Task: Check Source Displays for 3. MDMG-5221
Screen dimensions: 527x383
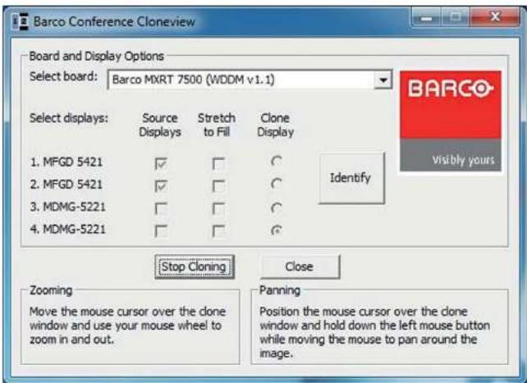Action: 161,208
